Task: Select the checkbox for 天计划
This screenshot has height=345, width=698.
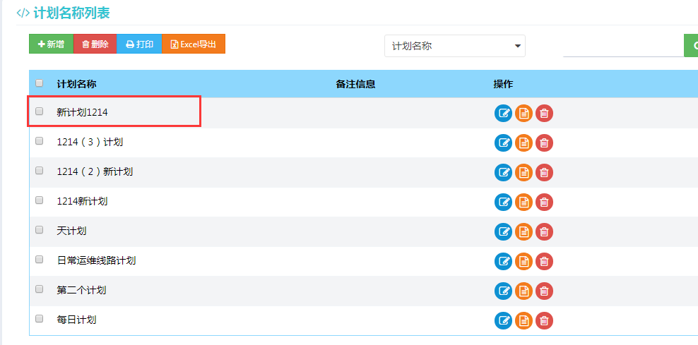Action: (x=40, y=230)
